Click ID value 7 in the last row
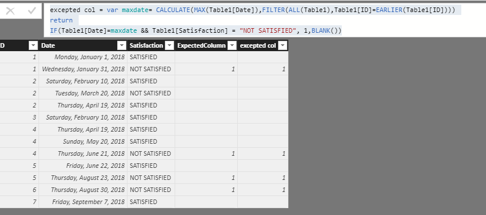This screenshot has height=215, width=486. (34, 202)
